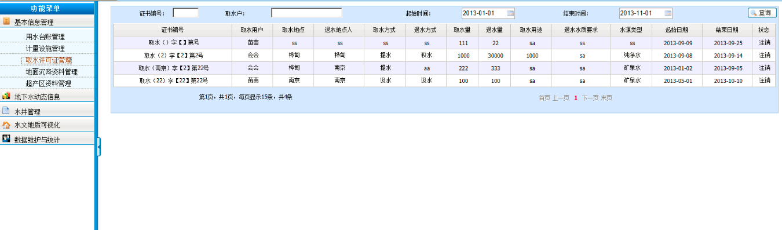The width and height of the screenshot is (782, 230).
Task: Click into the 证书编号 input field
Action: 185,13
